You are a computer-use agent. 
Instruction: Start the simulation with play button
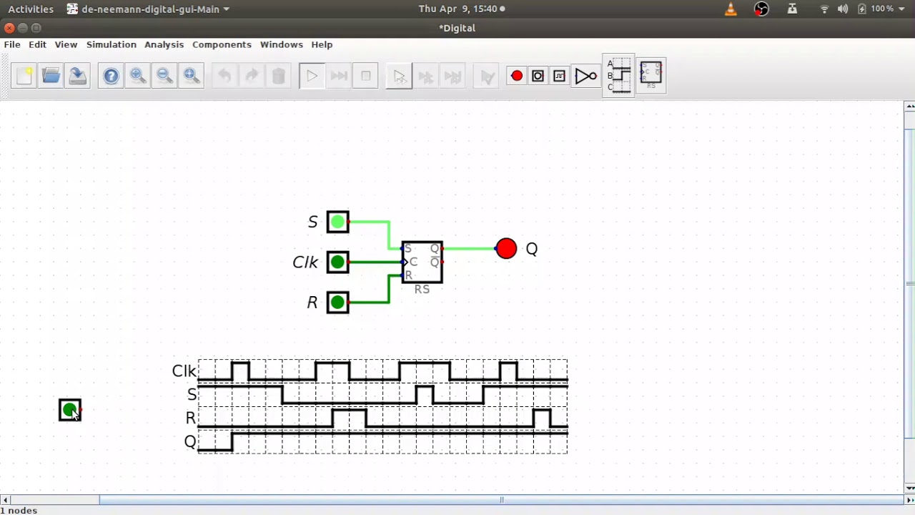(x=312, y=76)
